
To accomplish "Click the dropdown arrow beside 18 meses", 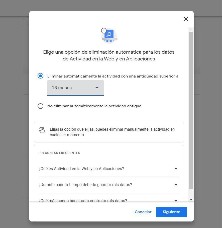I will point(97,88).
